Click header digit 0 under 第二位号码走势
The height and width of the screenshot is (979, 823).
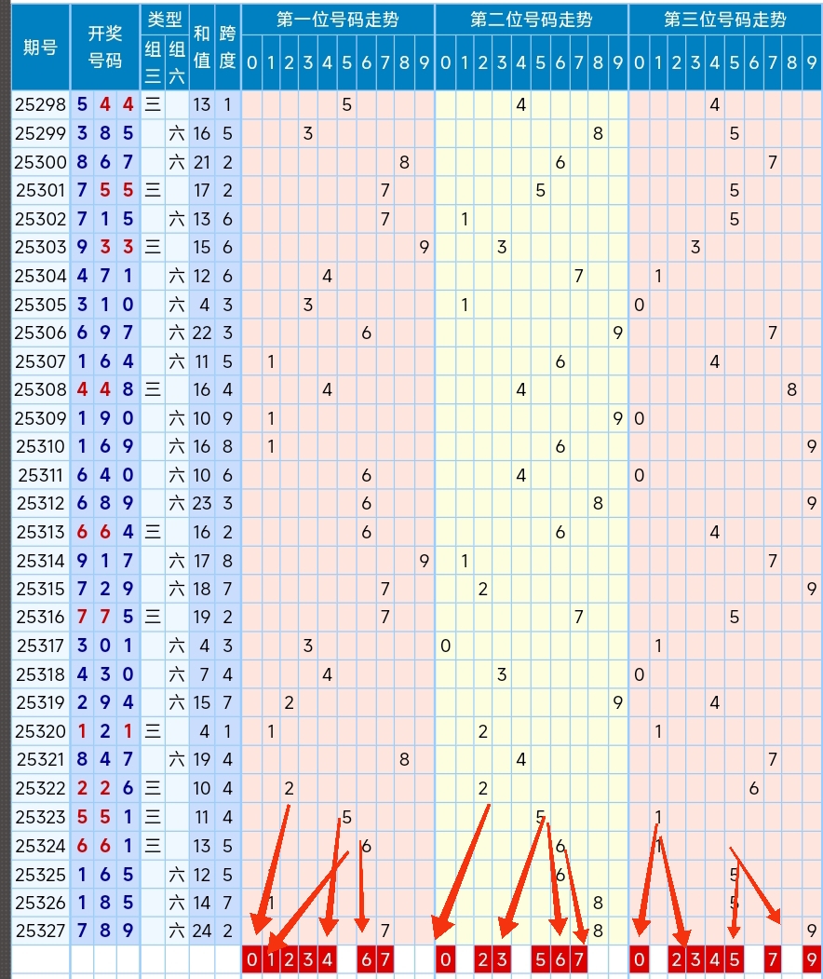point(445,62)
